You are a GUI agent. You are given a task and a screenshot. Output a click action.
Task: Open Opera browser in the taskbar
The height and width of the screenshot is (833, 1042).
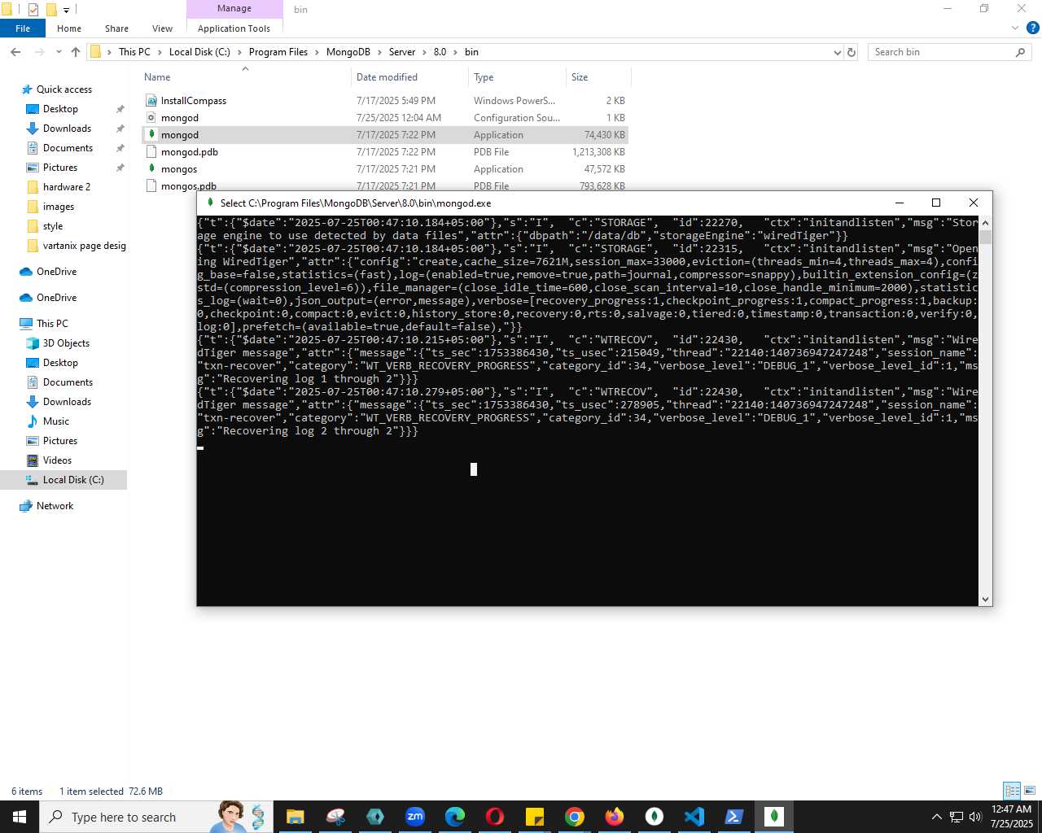point(495,817)
